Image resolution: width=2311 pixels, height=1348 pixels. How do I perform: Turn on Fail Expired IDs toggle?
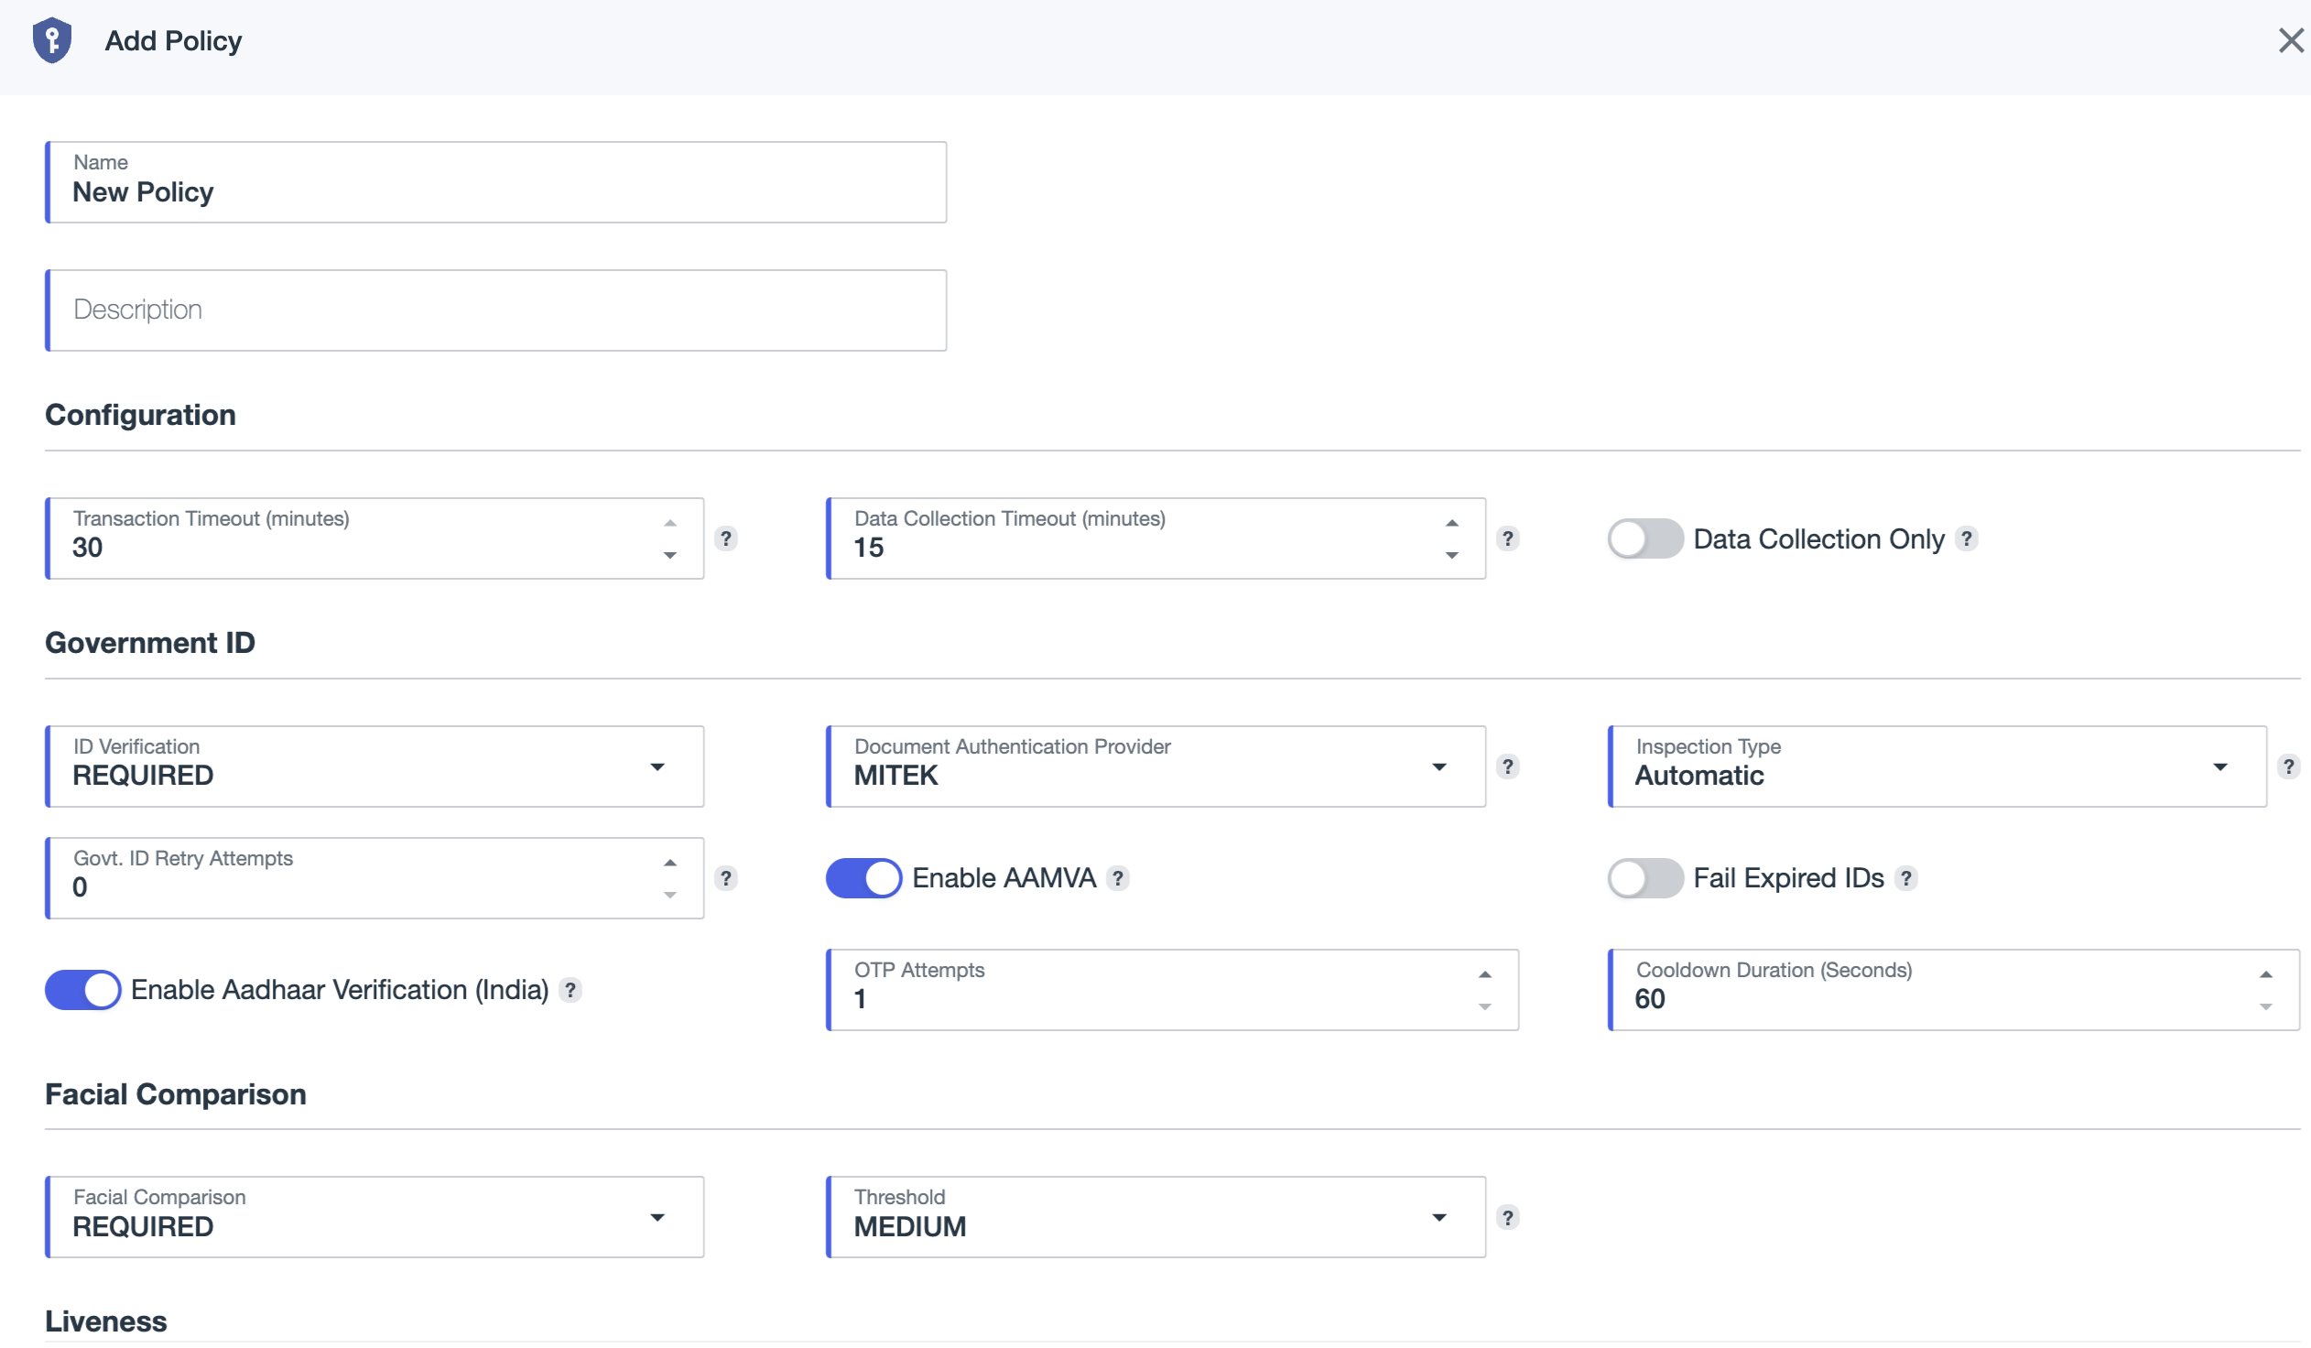tap(1644, 878)
